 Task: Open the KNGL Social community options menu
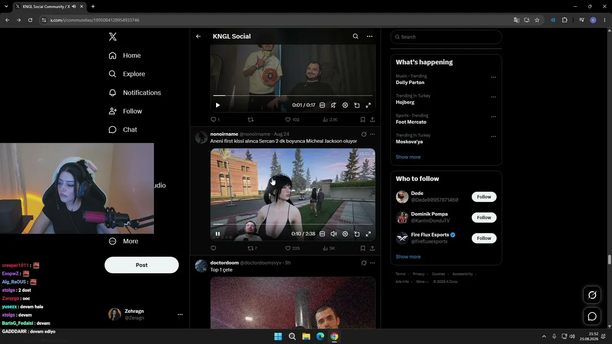(370, 36)
